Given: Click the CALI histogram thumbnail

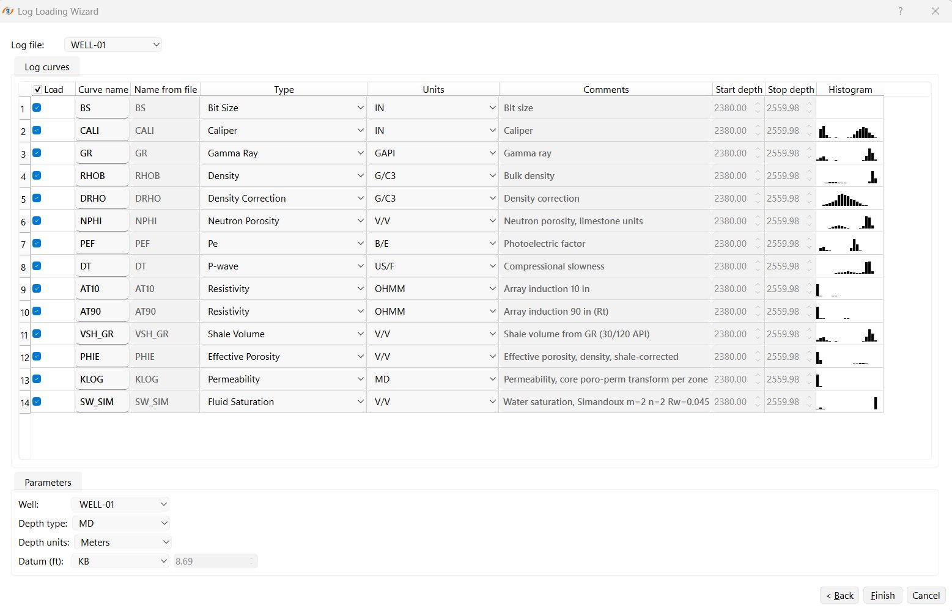Looking at the screenshot, I should (849, 130).
